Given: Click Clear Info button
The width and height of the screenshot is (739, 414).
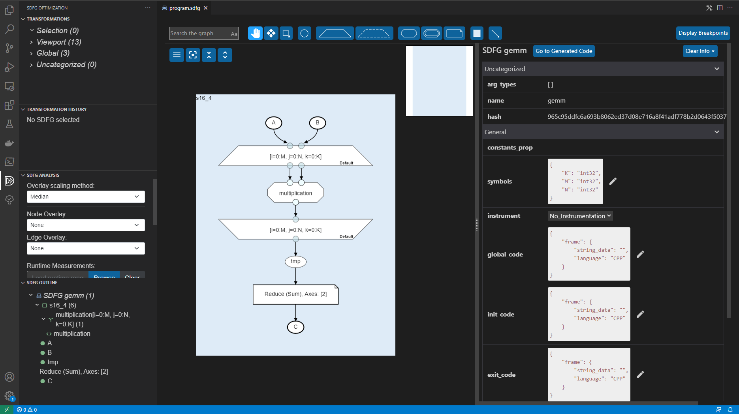Looking at the screenshot, I should (x=700, y=51).
